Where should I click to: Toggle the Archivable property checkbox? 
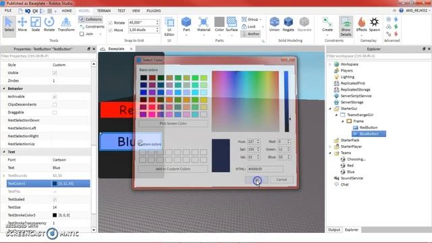point(55,97)
